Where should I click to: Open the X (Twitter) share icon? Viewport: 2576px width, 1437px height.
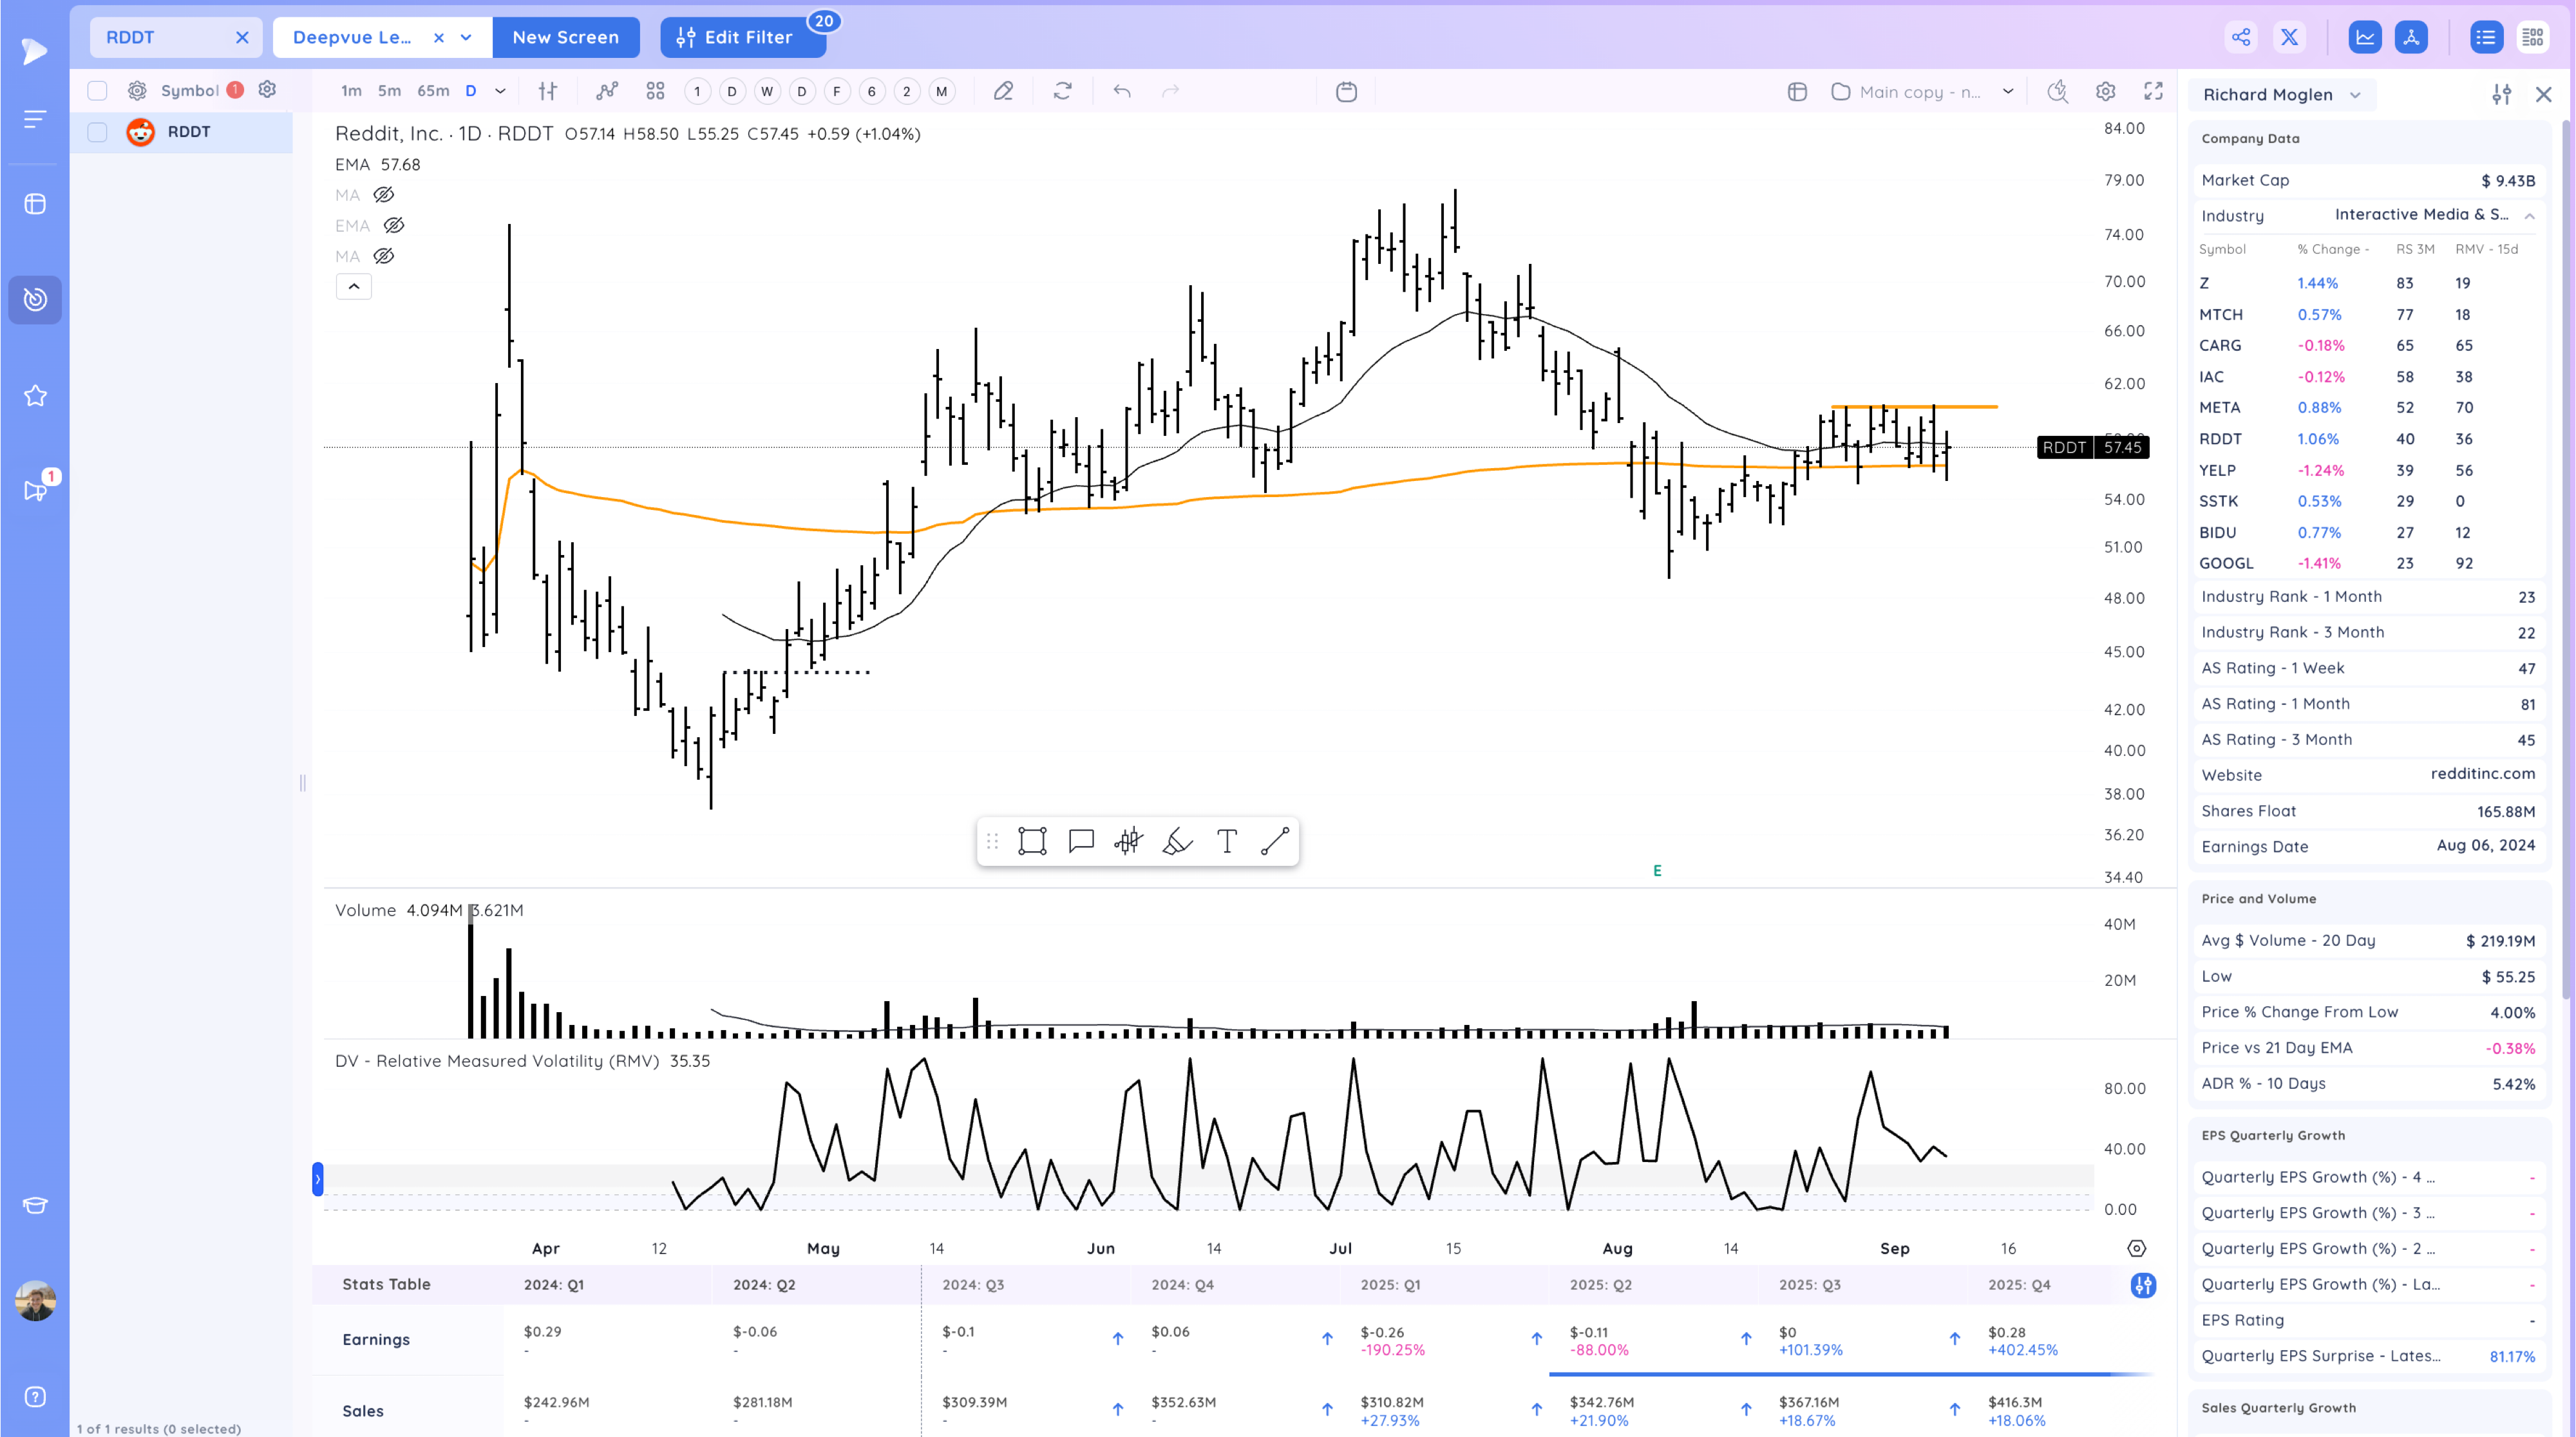pos(2289,37)
